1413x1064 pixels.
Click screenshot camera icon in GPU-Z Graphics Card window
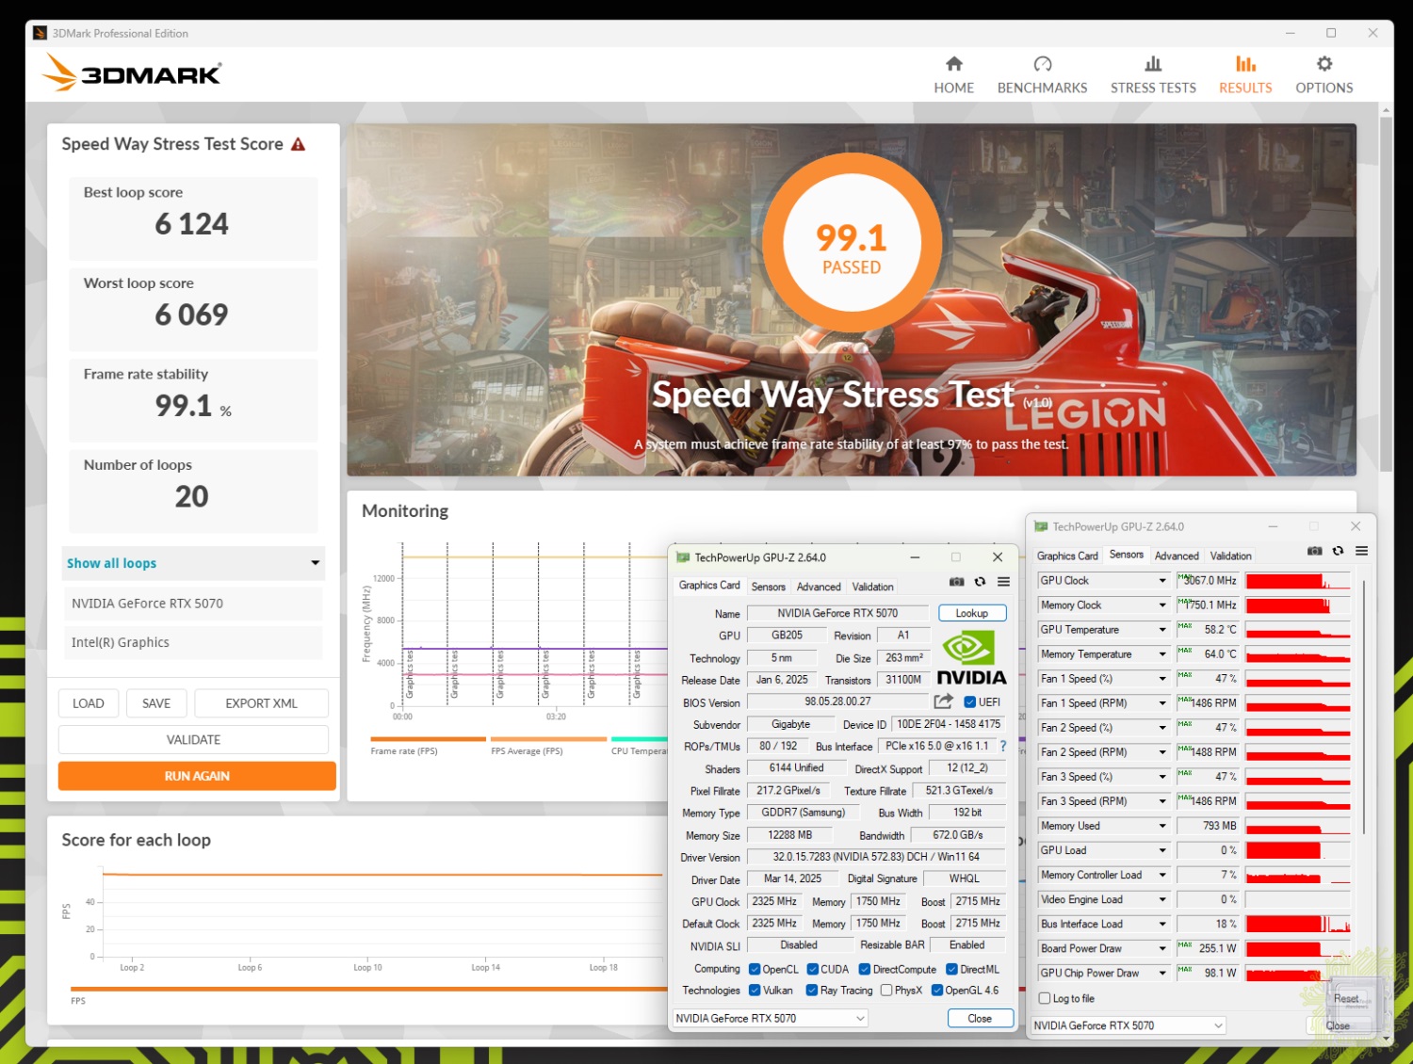click(x=956, y=582)
